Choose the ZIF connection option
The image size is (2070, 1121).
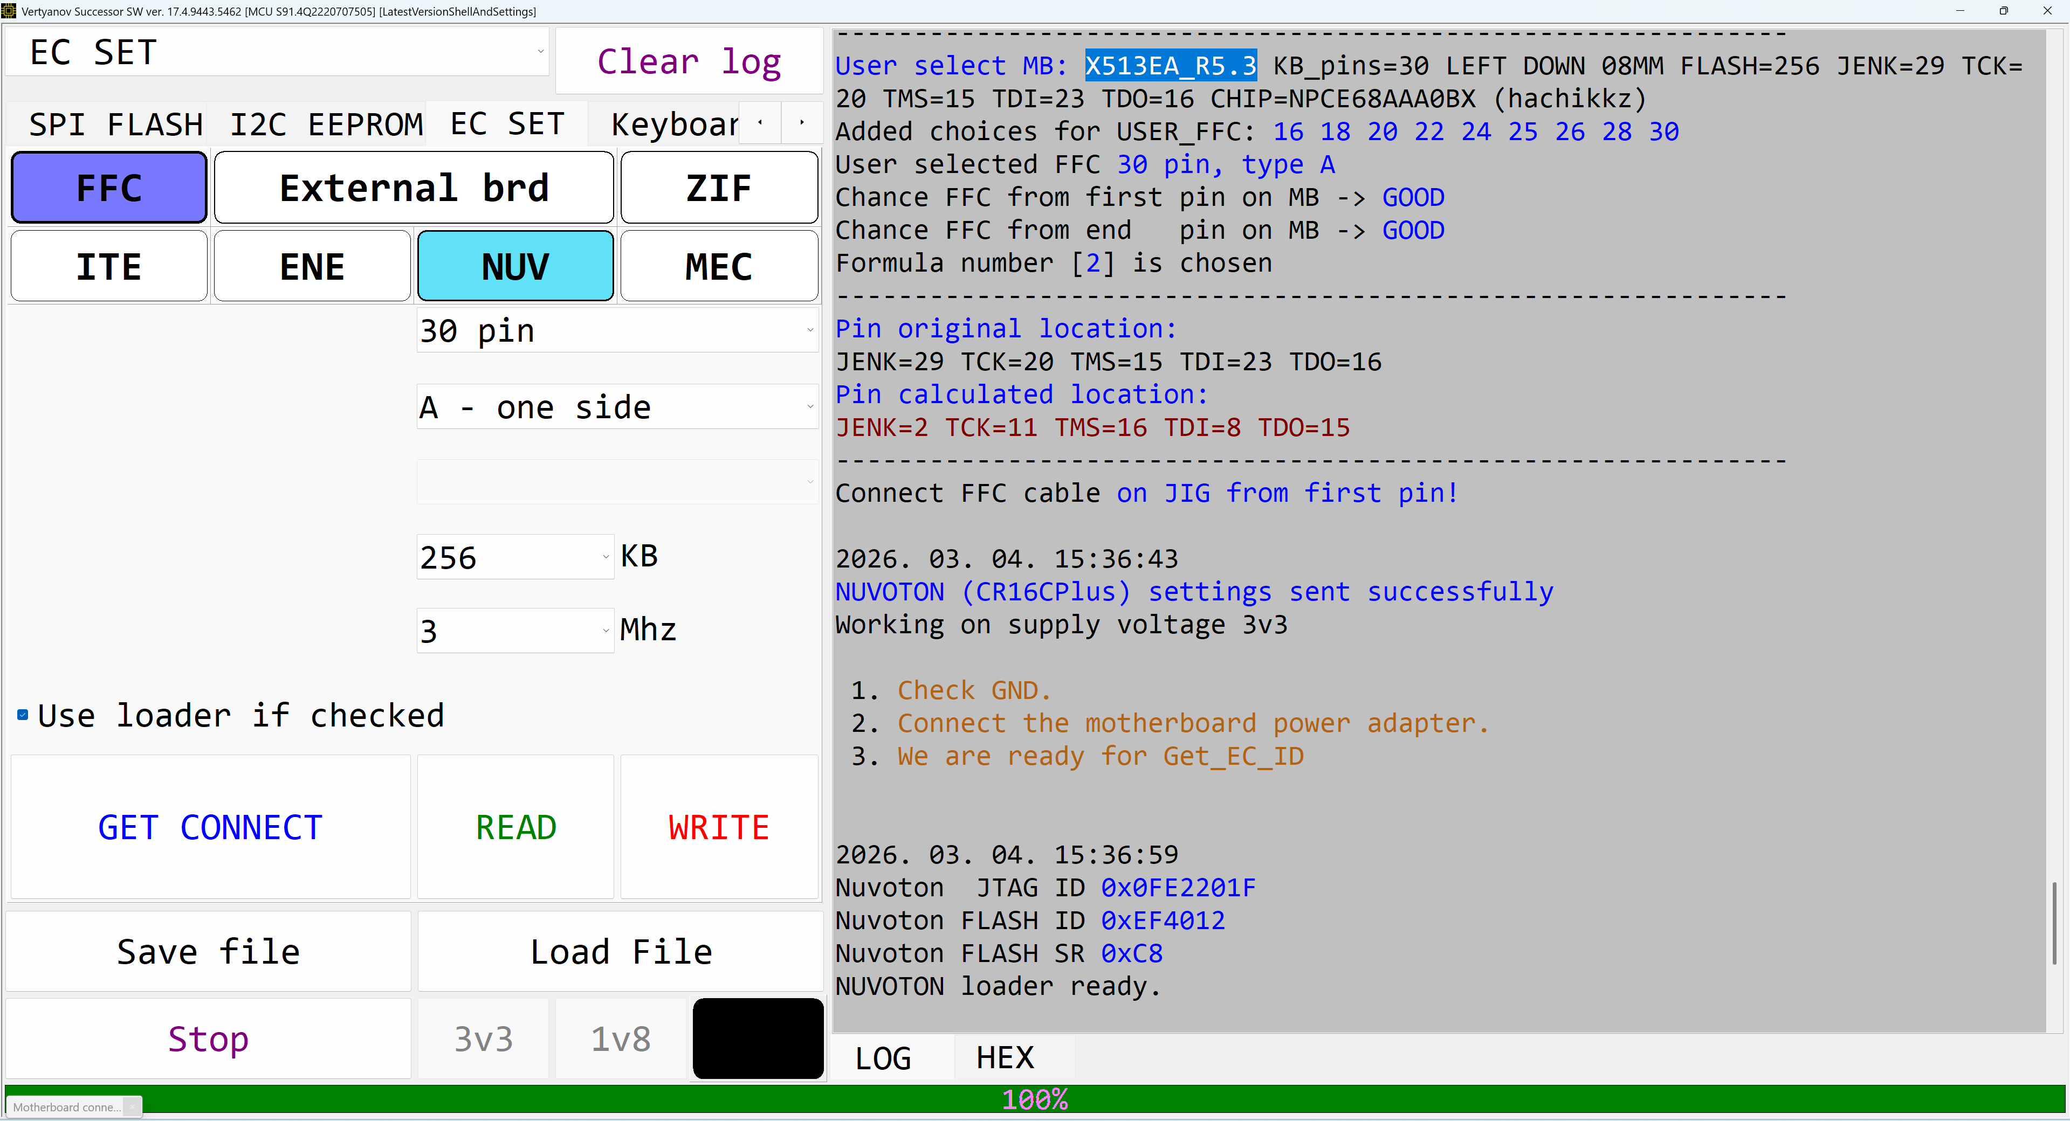coord(718,188)
